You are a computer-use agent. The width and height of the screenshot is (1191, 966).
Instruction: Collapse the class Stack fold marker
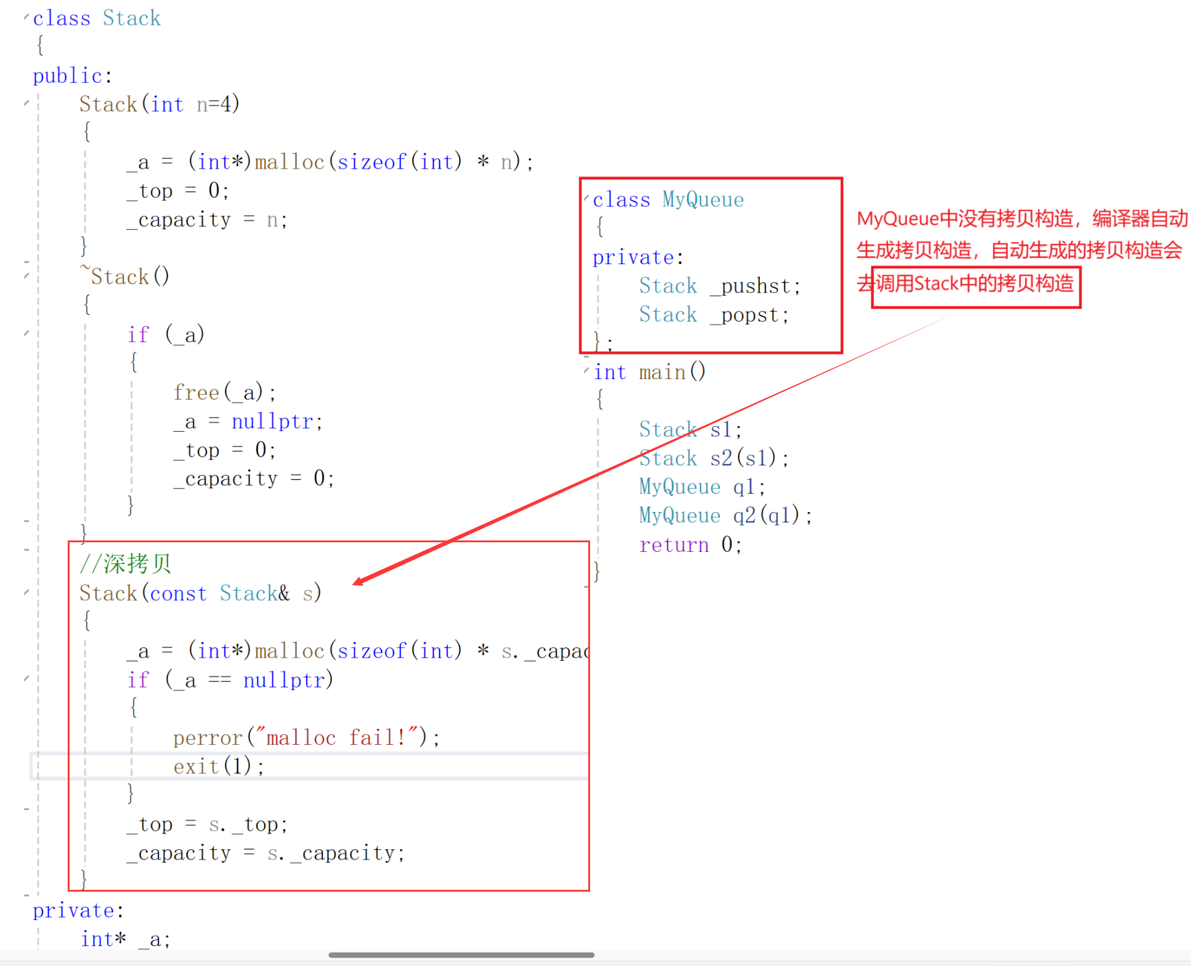(26, 18)
